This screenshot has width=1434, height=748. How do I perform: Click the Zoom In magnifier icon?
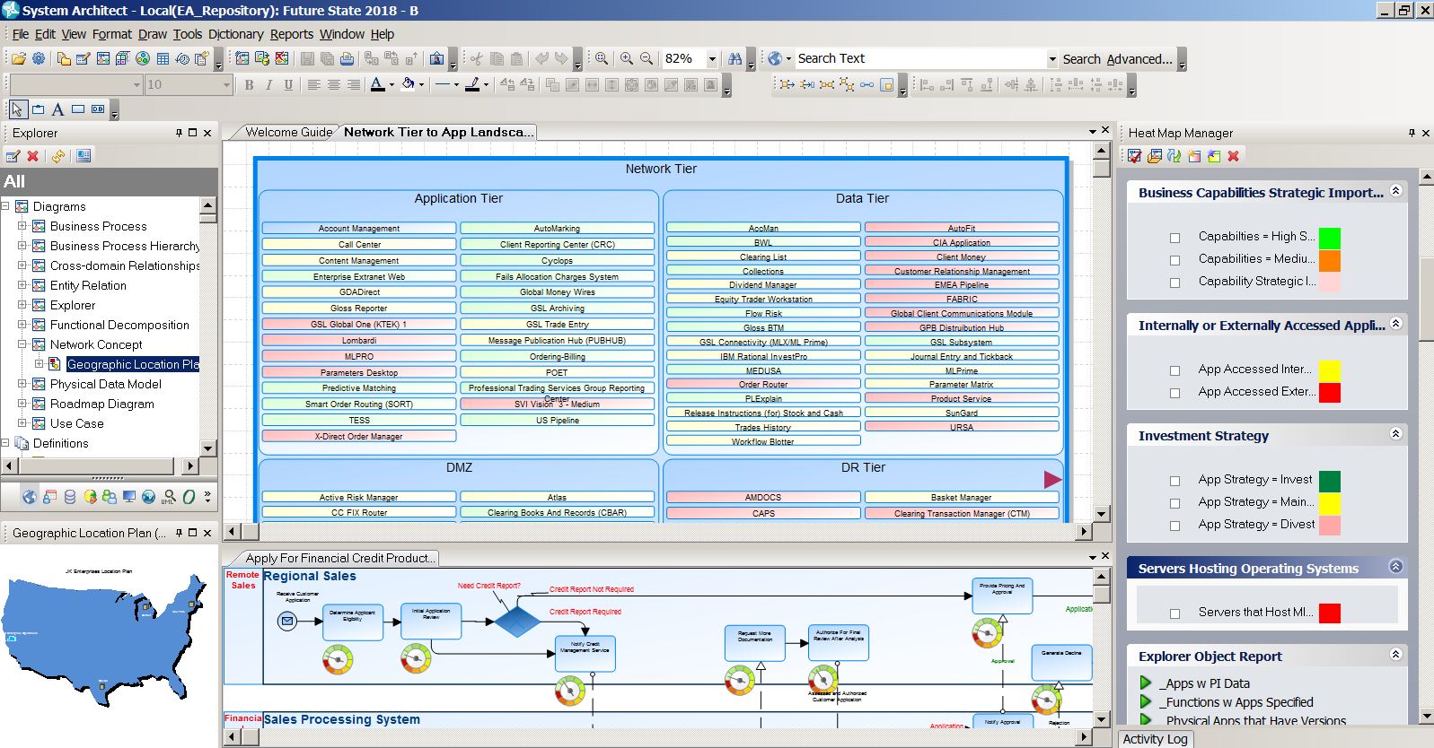tap(627, 59)
